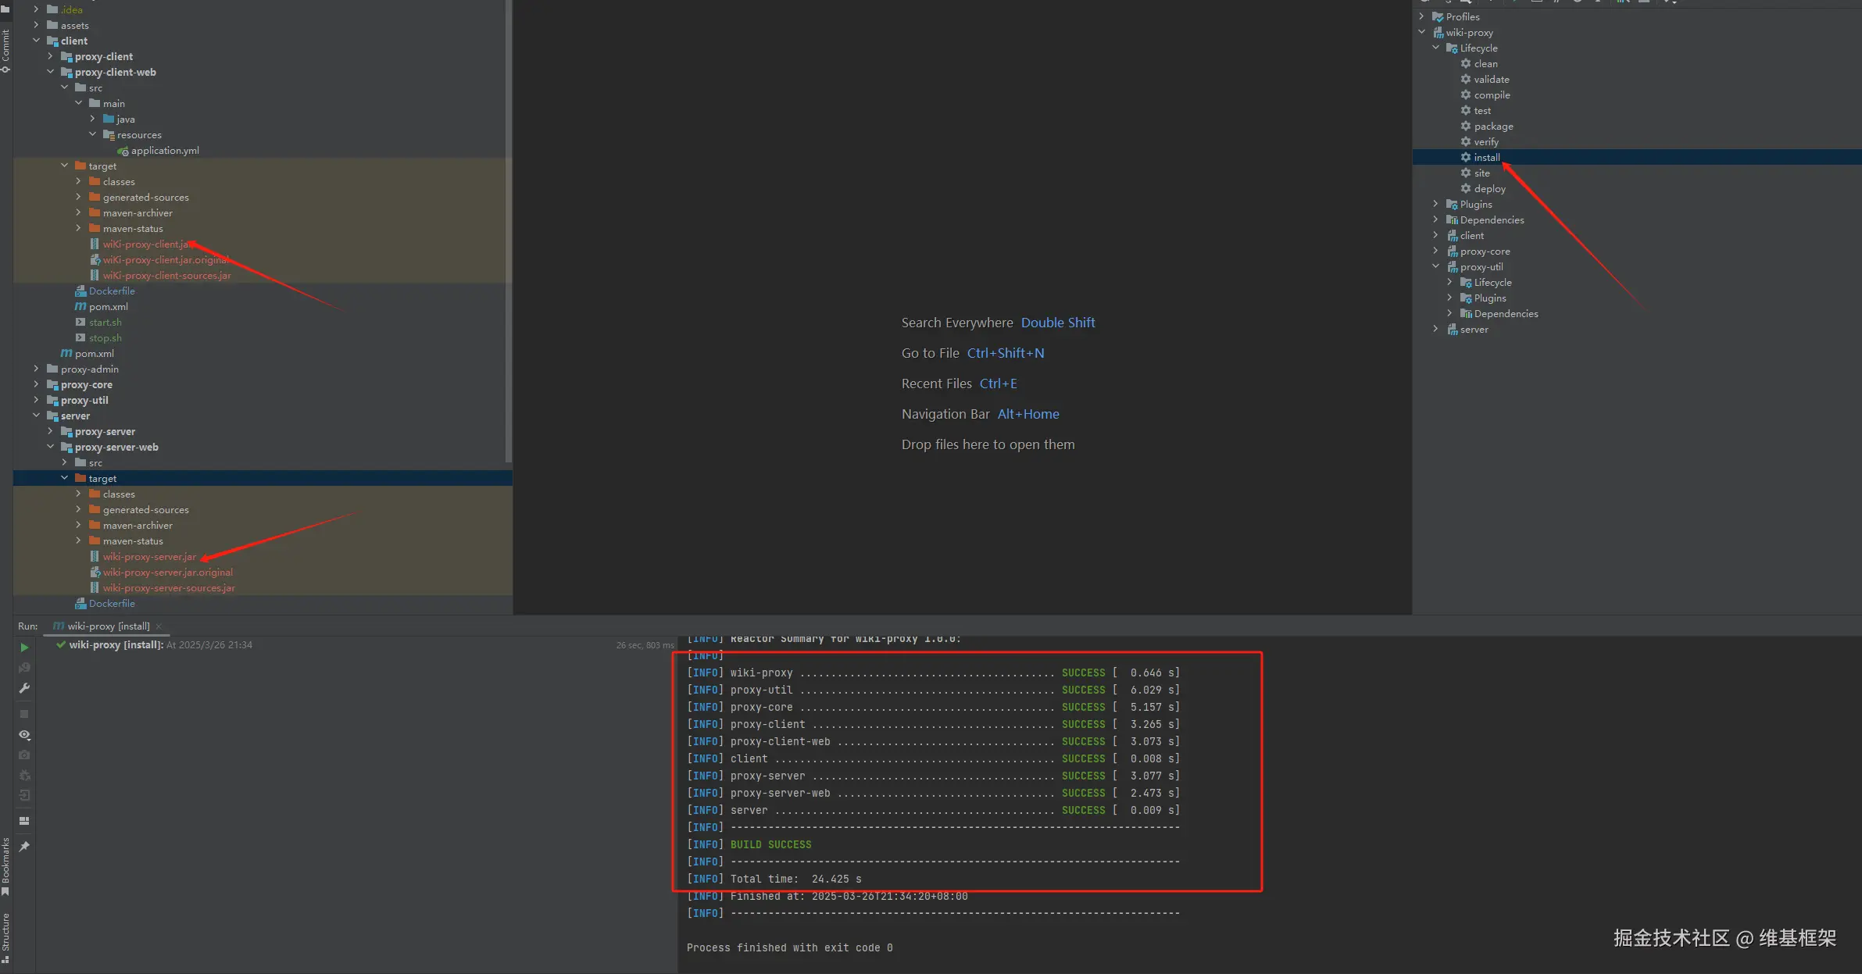
Task: Open the Dockerfile under proxy-client-web
Action: pyautogui.click(x=111, y=291)
